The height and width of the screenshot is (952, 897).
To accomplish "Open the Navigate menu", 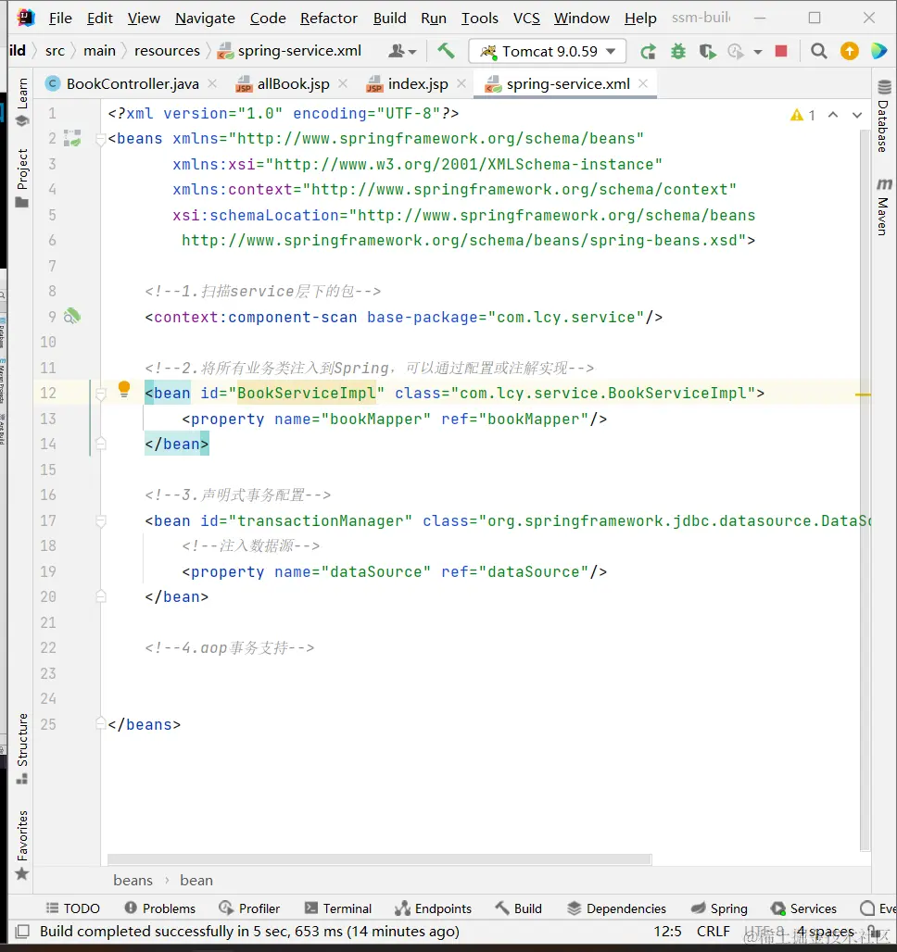I will pos(205,19).
